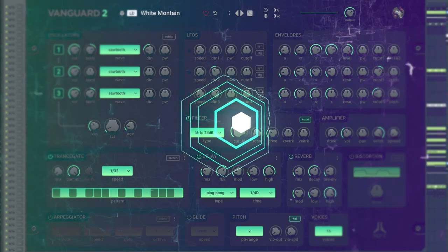
Task: Open the Trancegate three-dot options menu
Action: pos(185,158)
